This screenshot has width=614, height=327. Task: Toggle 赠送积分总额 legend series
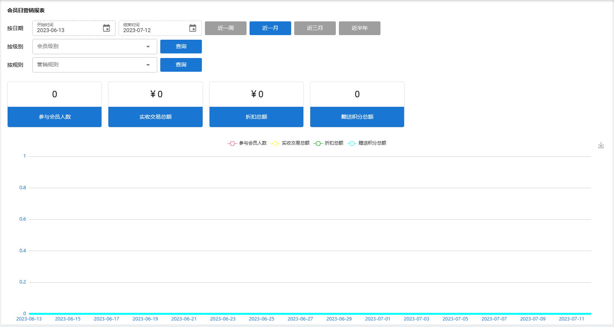click(x=367, y=143)
